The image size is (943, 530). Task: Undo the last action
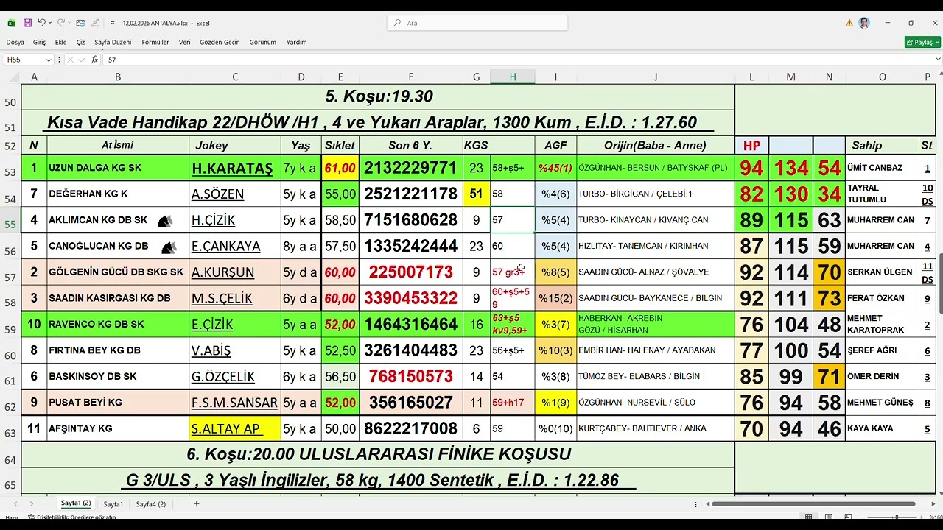41,23
